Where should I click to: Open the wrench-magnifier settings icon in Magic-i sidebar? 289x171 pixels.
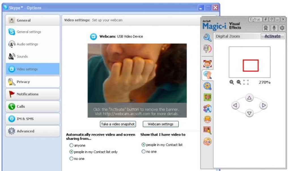(207, 38)
